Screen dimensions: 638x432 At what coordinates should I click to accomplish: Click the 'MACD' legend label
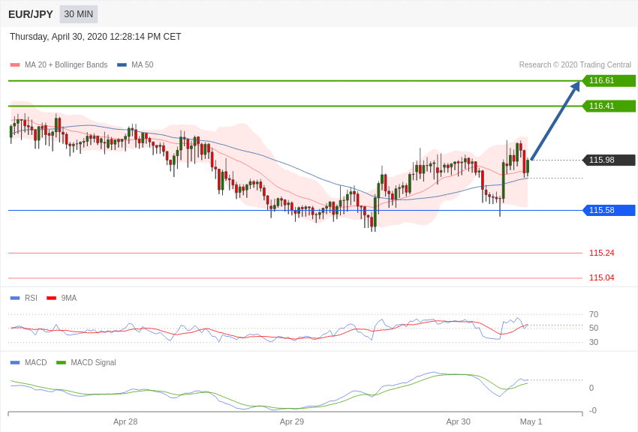tap(36, 362)
